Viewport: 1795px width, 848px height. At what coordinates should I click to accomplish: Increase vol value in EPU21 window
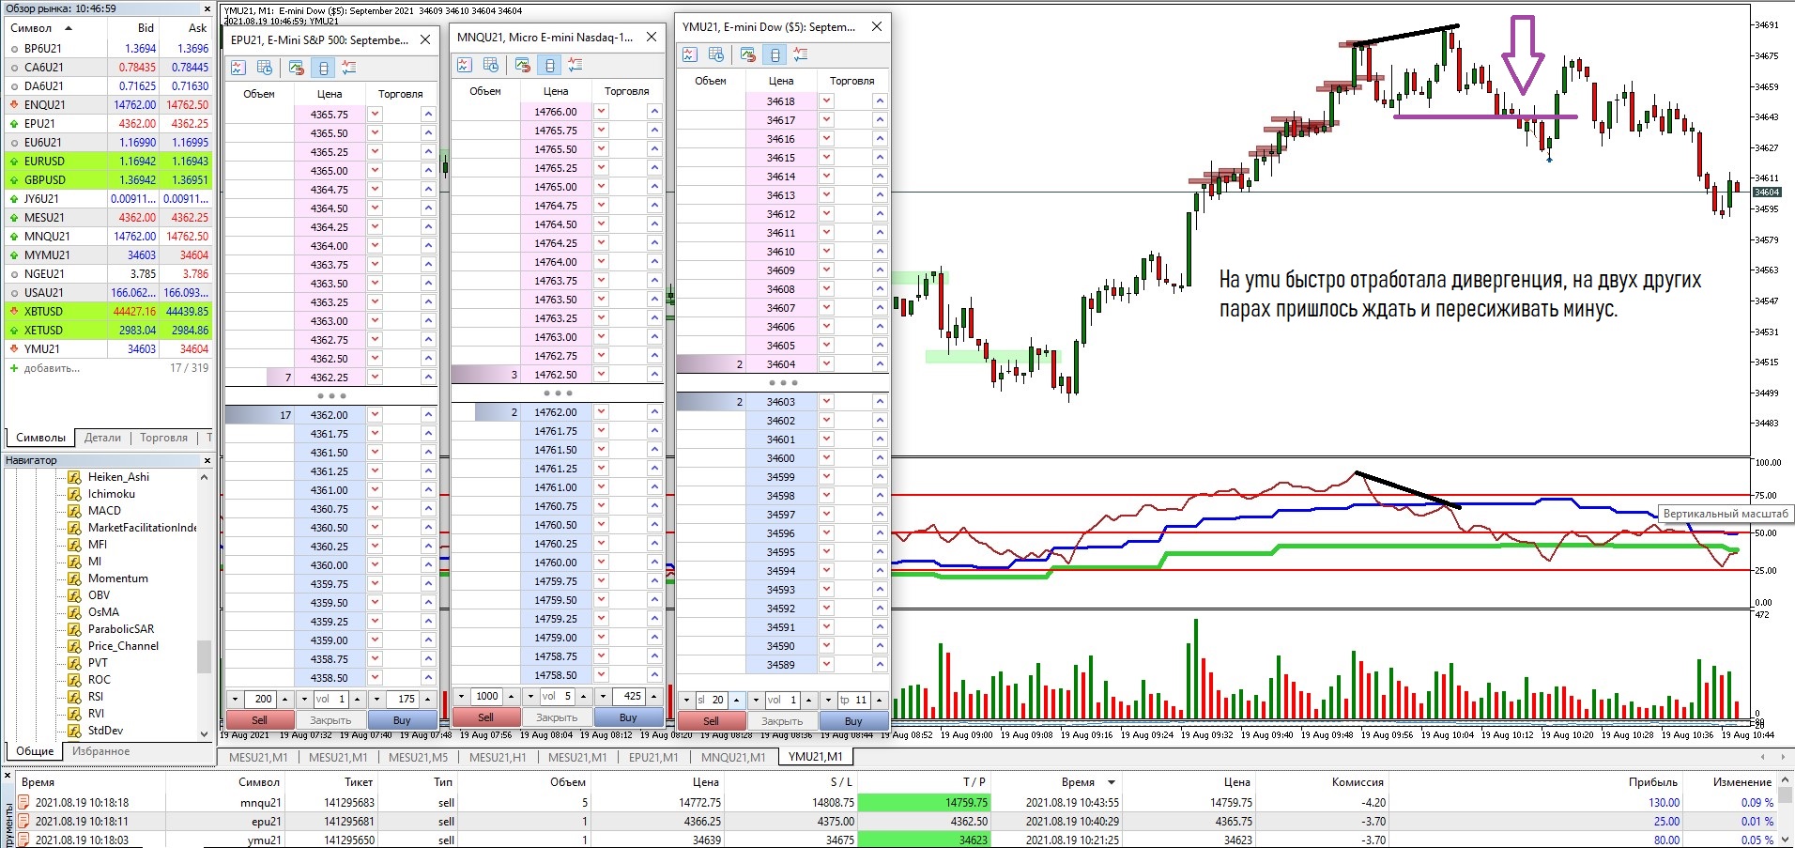[357, 699]
